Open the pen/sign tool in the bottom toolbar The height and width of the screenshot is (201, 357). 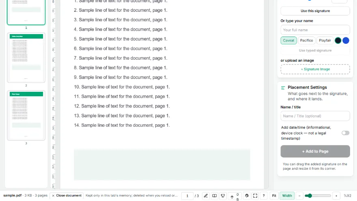(206, 196)
